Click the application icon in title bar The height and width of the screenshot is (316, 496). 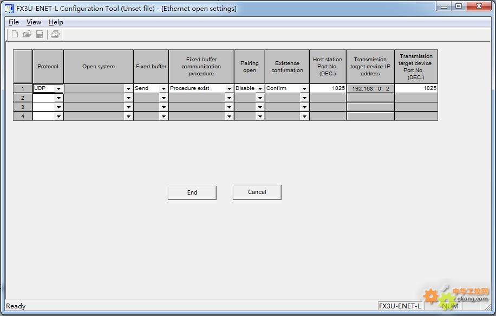click(9, 9)
